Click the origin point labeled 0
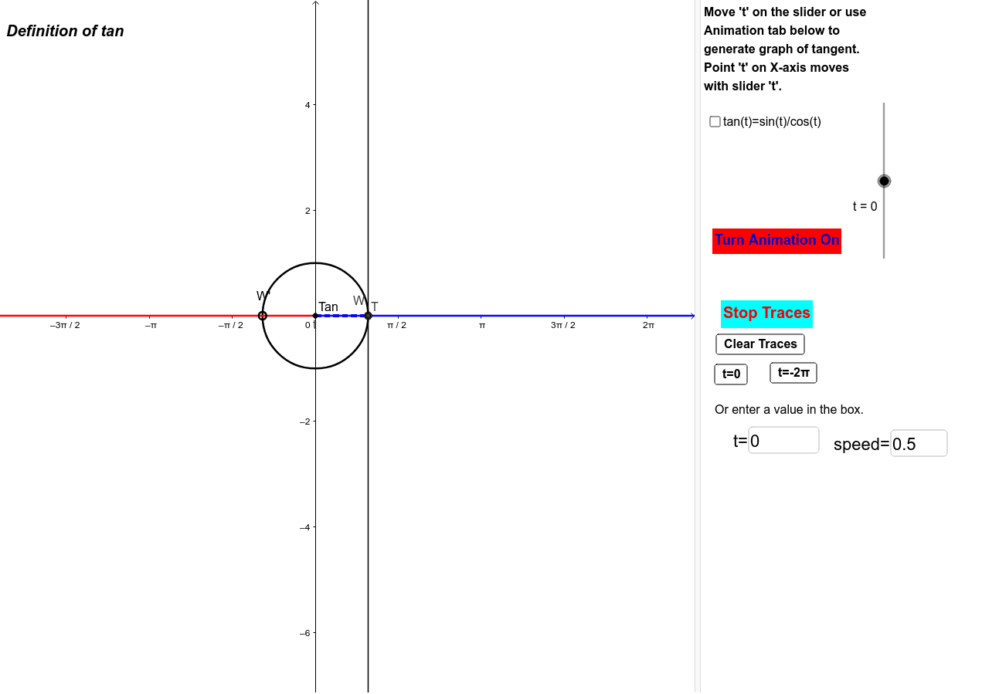 point(315,315)
